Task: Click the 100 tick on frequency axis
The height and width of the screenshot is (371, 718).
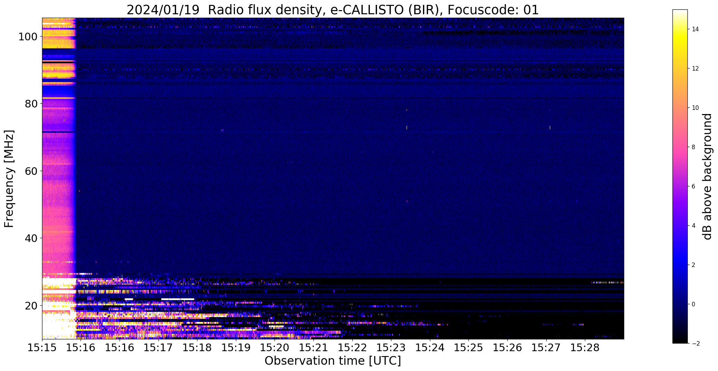Action: tap(28, 36)
